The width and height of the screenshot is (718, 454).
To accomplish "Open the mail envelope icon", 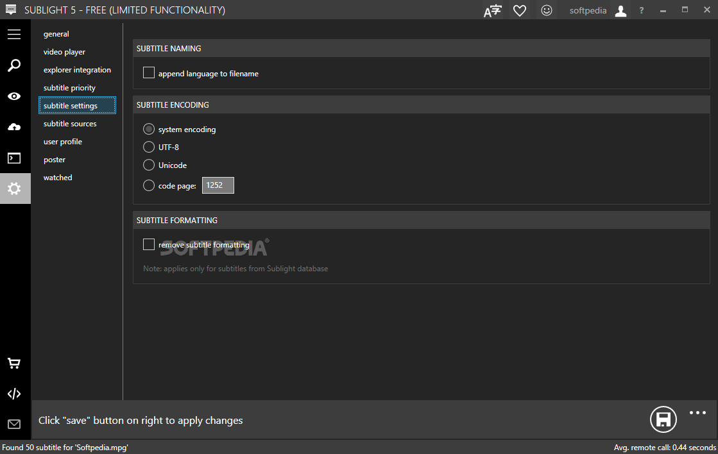I will 14,425.
